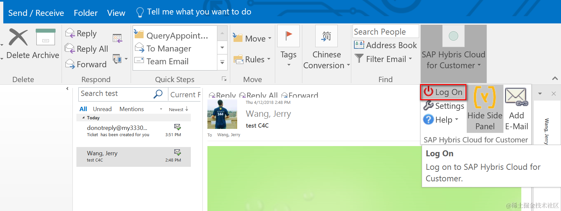Click Quick Steps gallery up arrow
561x211 pixels.
(222, 33)
